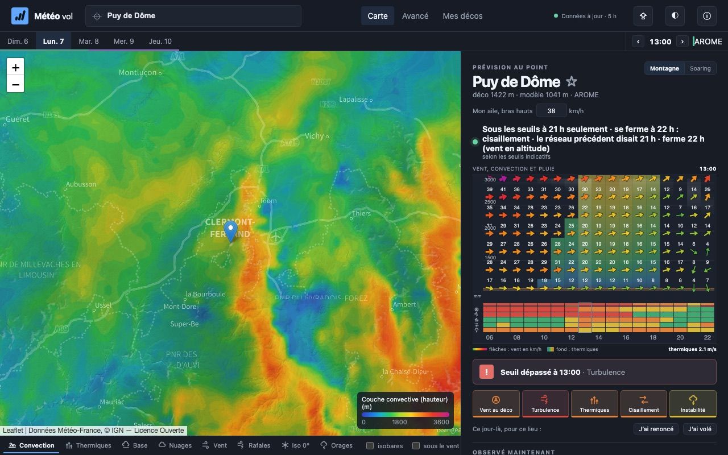728x455 pixels.
Task: Click the red threshold alert icon
Action: [486, 372]
